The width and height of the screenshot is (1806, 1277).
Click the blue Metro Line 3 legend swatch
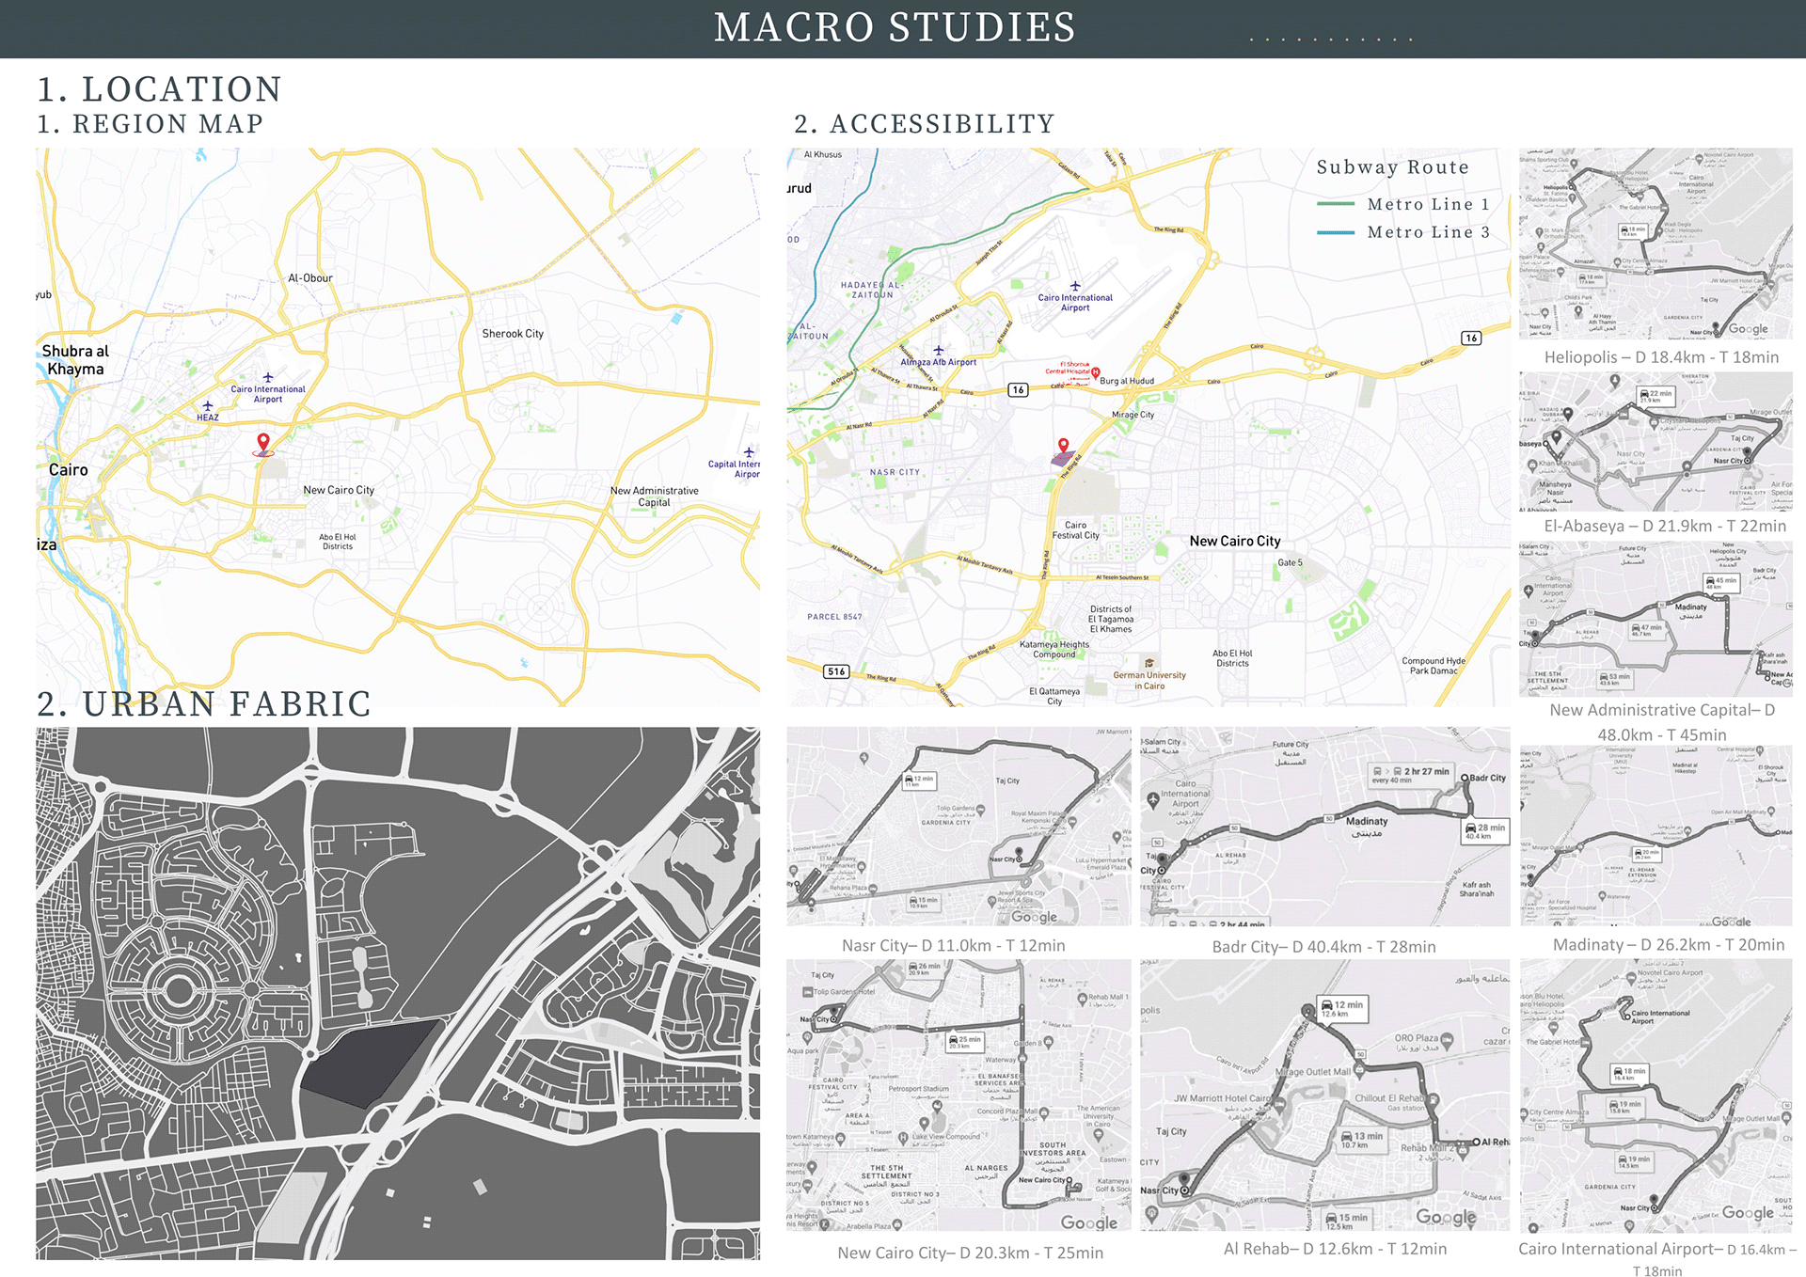[x=1336, y=232]
